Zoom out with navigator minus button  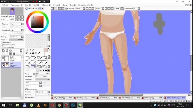[16, 17]
